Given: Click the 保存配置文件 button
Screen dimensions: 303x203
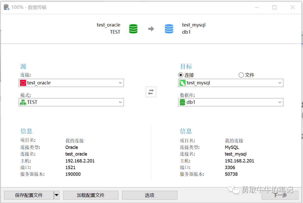Looking at the screenshot, I should point(29,195).
